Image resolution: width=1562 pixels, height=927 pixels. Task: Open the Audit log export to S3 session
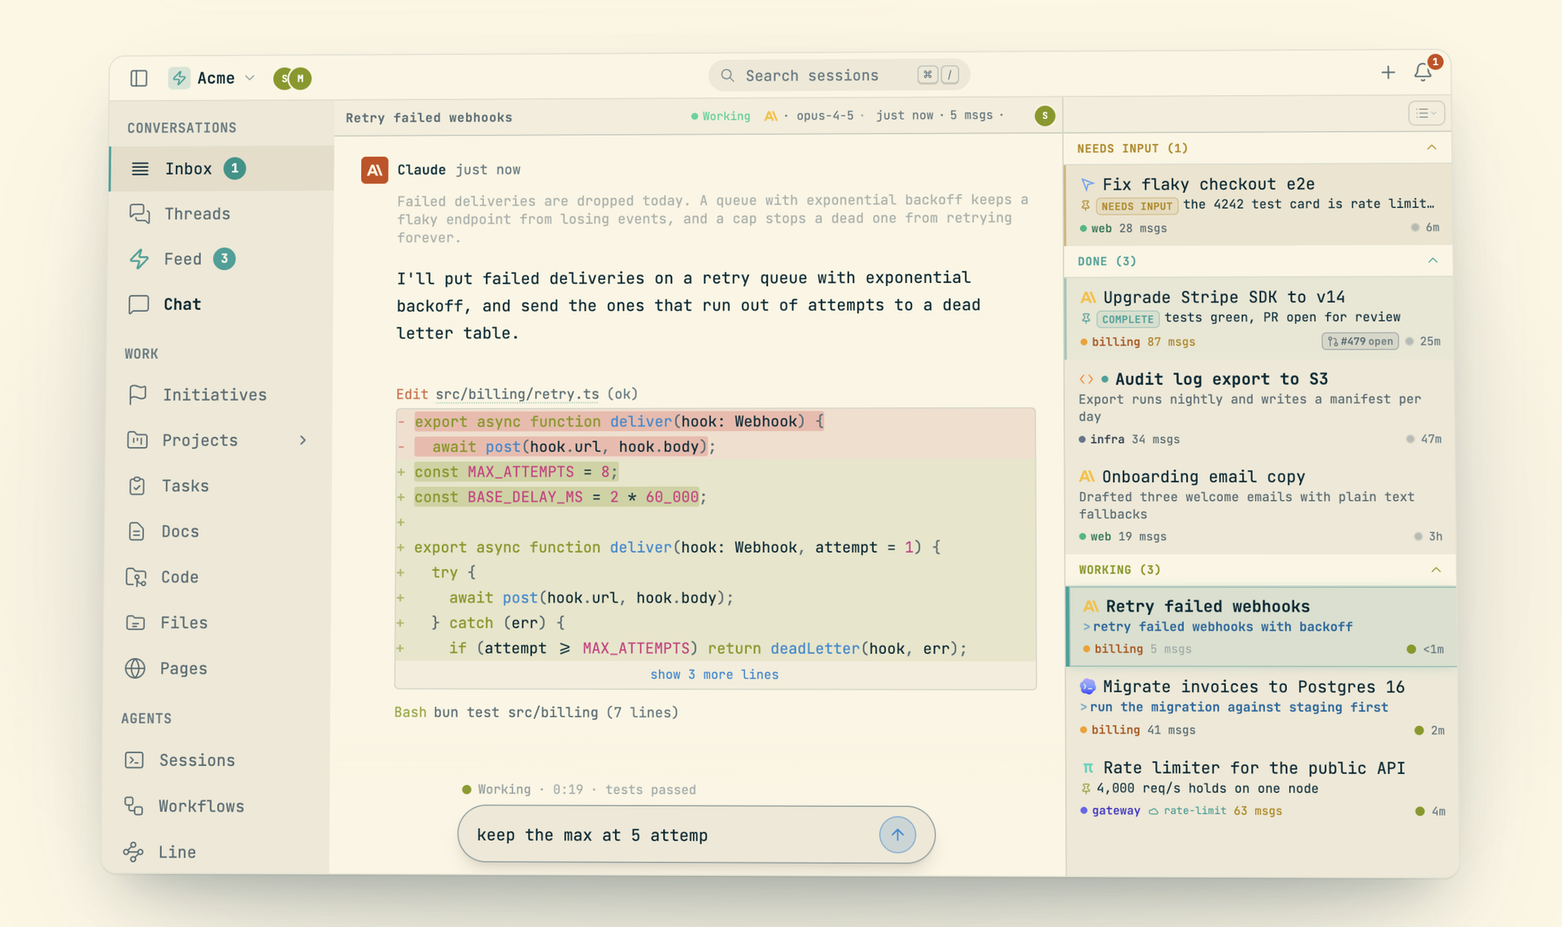[1259, 407]
